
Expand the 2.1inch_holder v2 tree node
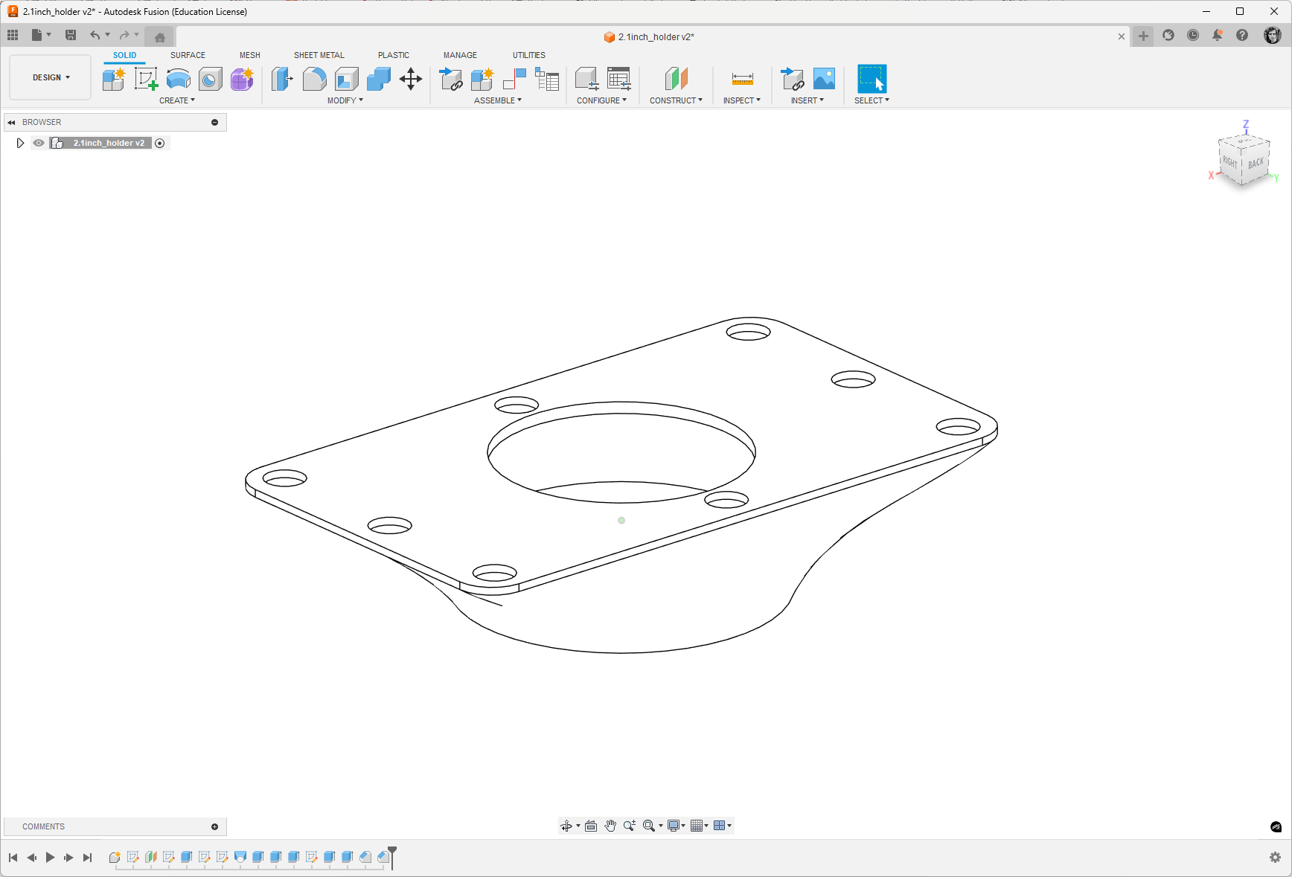pyautogui.click(x=20, y=143)
